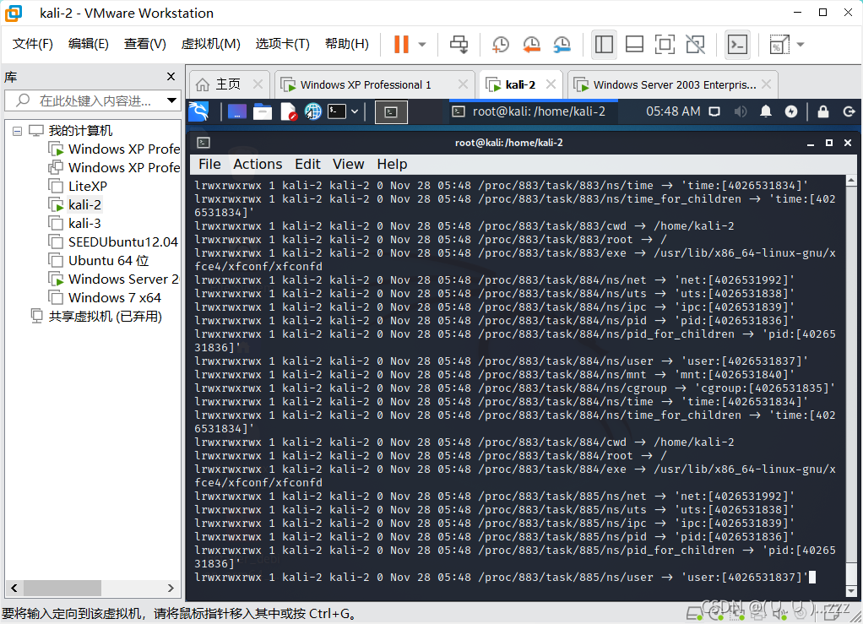Open the terminal File menu
The width and height of the screenshot is (863, 624).
coord(209,164)
